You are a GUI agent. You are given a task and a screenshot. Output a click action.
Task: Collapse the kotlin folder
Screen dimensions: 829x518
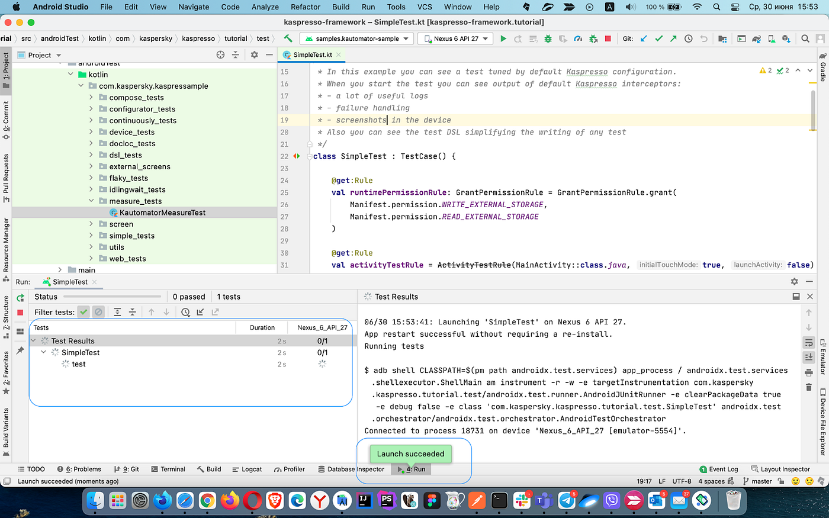coord(70,75)
